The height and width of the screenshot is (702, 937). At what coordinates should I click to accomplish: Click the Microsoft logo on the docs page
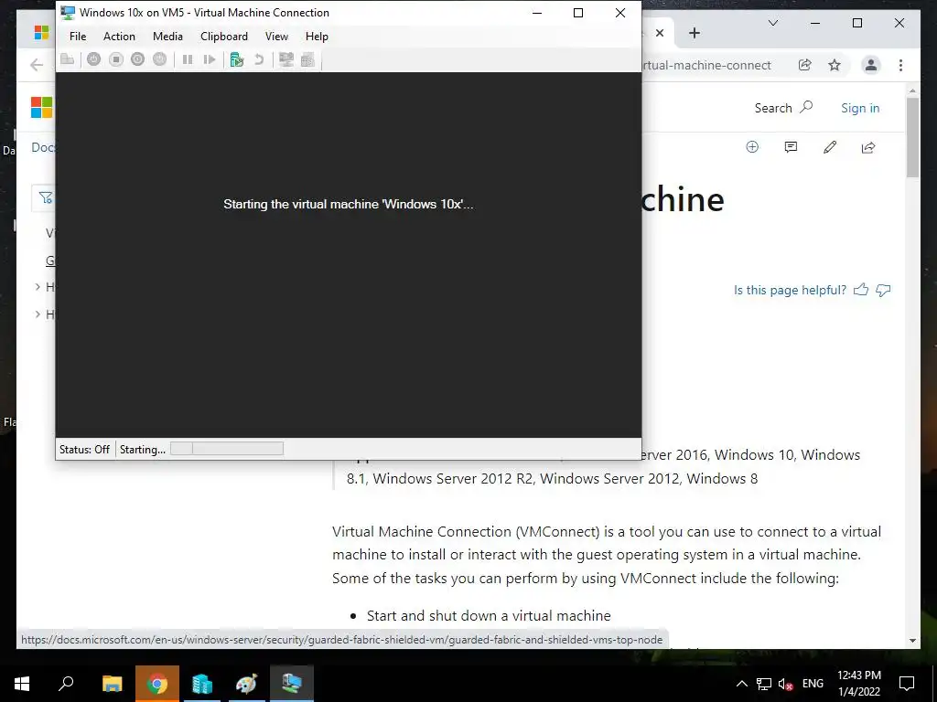(41, 108)
